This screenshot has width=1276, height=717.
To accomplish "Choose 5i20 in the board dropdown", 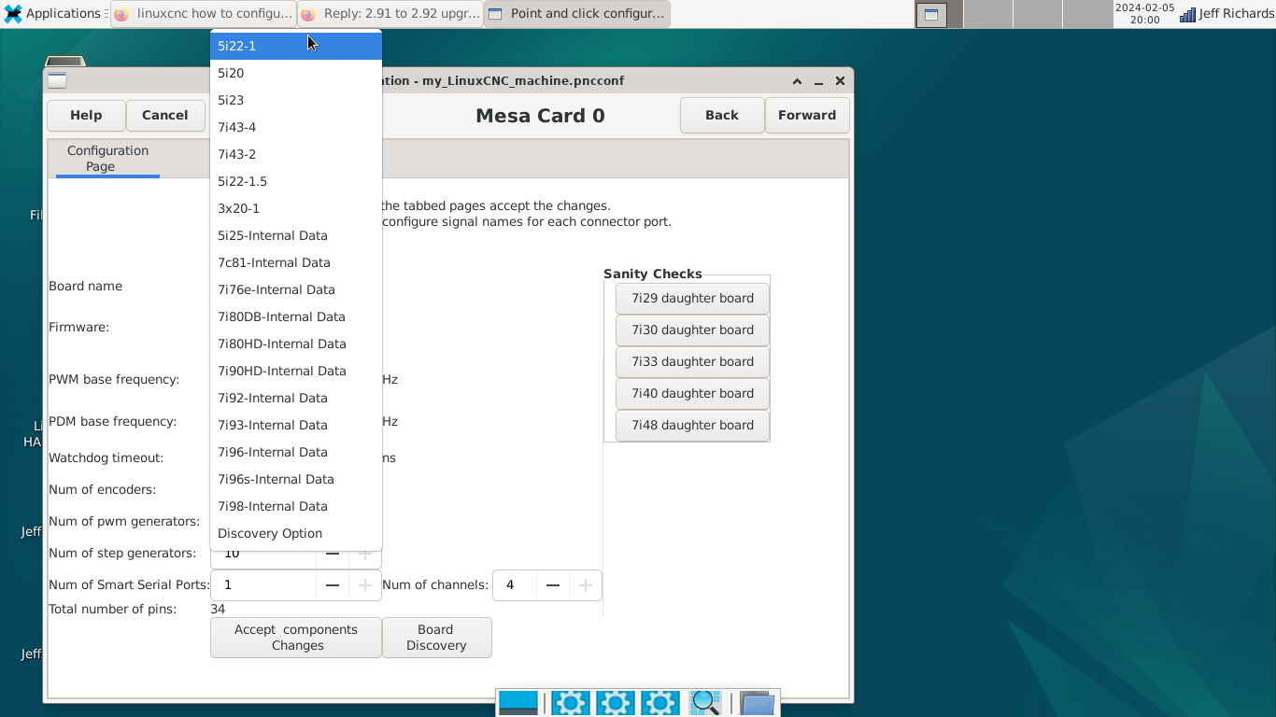I will pyautogui.click(x=296, y=73).
